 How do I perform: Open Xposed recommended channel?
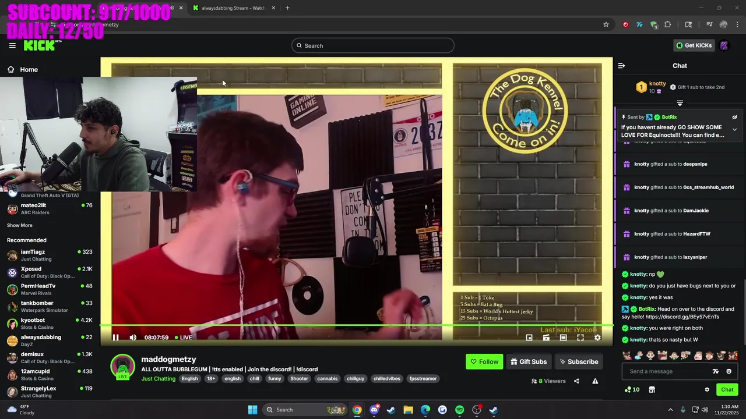pos(50,272)
